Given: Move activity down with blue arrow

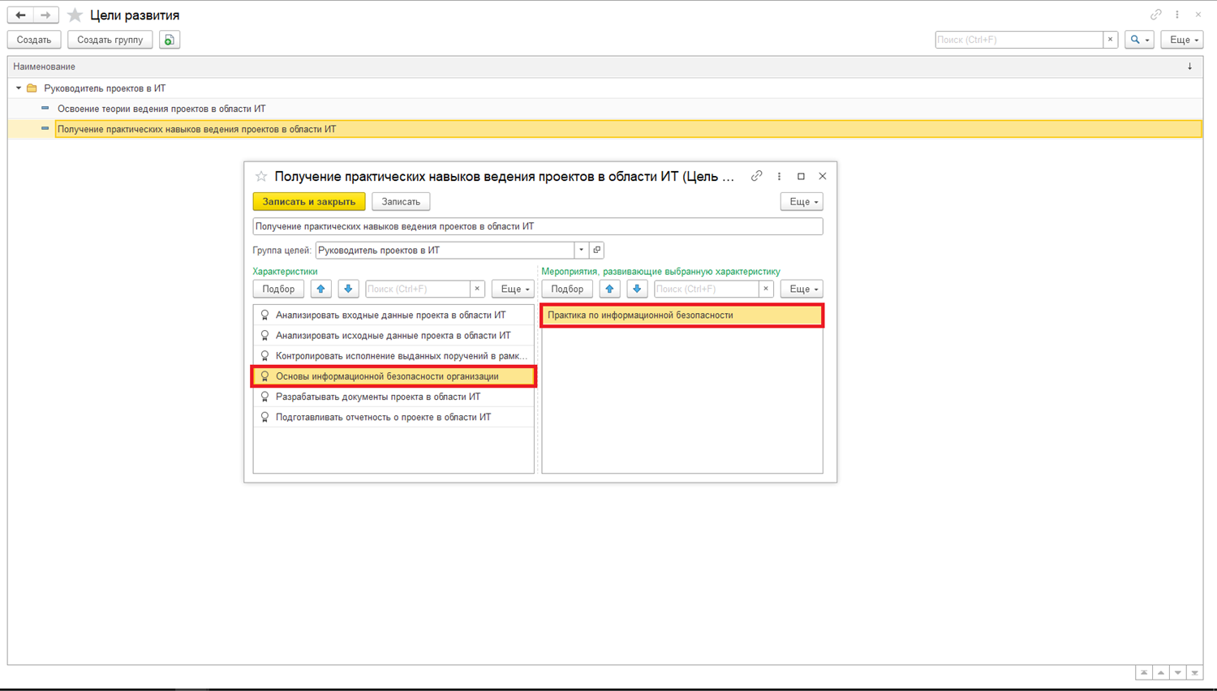Looking at the screenshot, I should 638,289.
